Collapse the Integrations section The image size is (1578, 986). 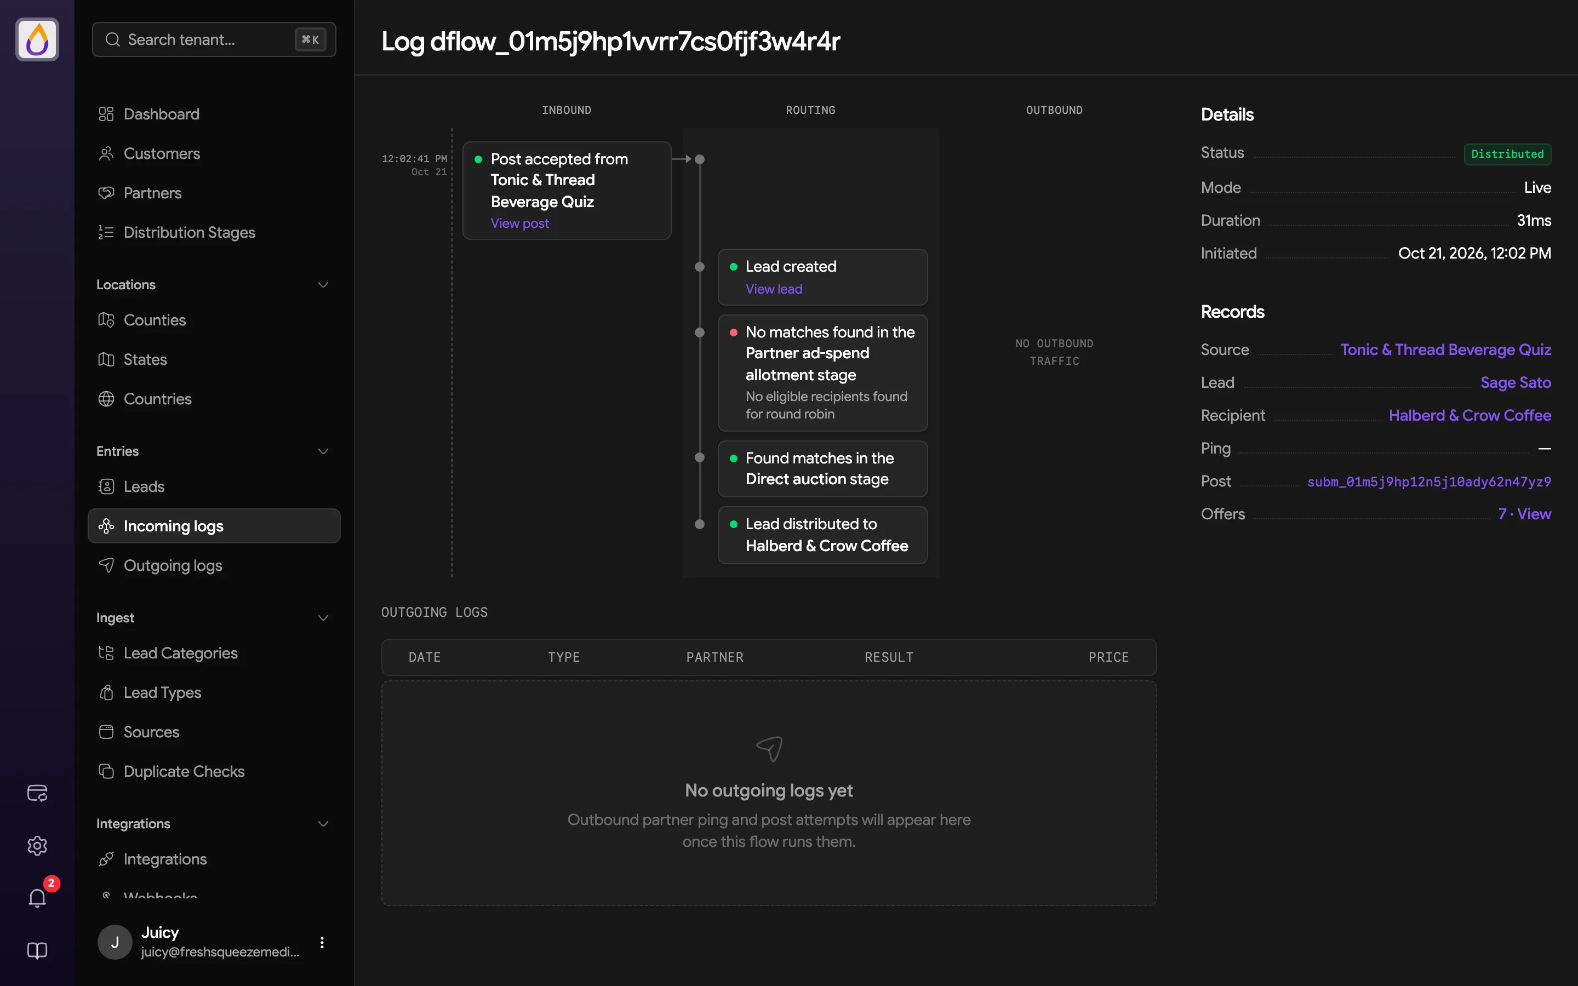(323, 824)
